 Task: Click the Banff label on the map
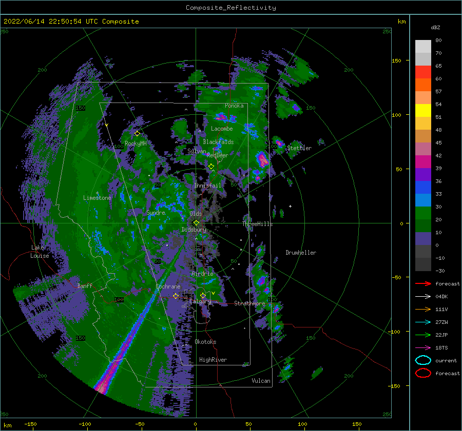pyautogui.click(x=85, y=285)
